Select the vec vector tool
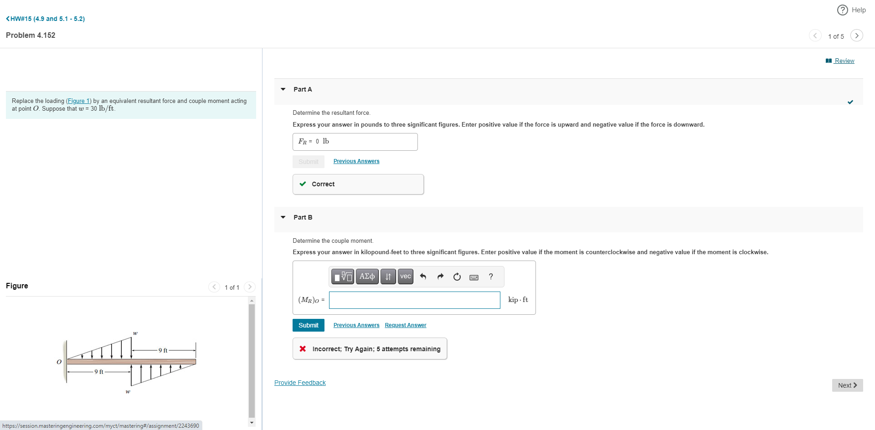The height and width of the screenshot is (430, 875). (x=406, y=276)
